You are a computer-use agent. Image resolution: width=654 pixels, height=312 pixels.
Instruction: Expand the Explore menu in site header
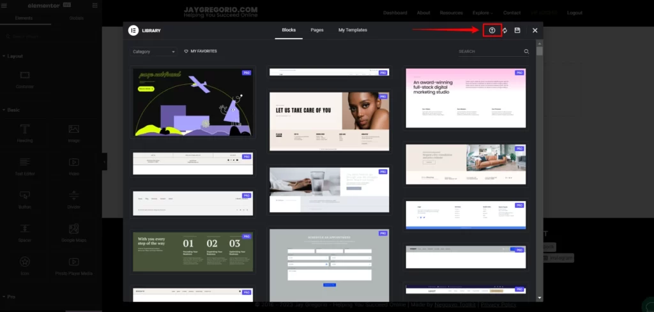483,13
